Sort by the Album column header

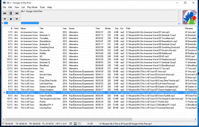click(29, 28)
